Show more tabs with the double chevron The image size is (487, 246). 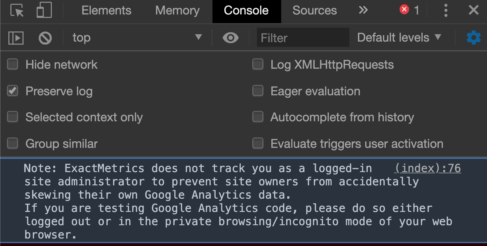363,10
